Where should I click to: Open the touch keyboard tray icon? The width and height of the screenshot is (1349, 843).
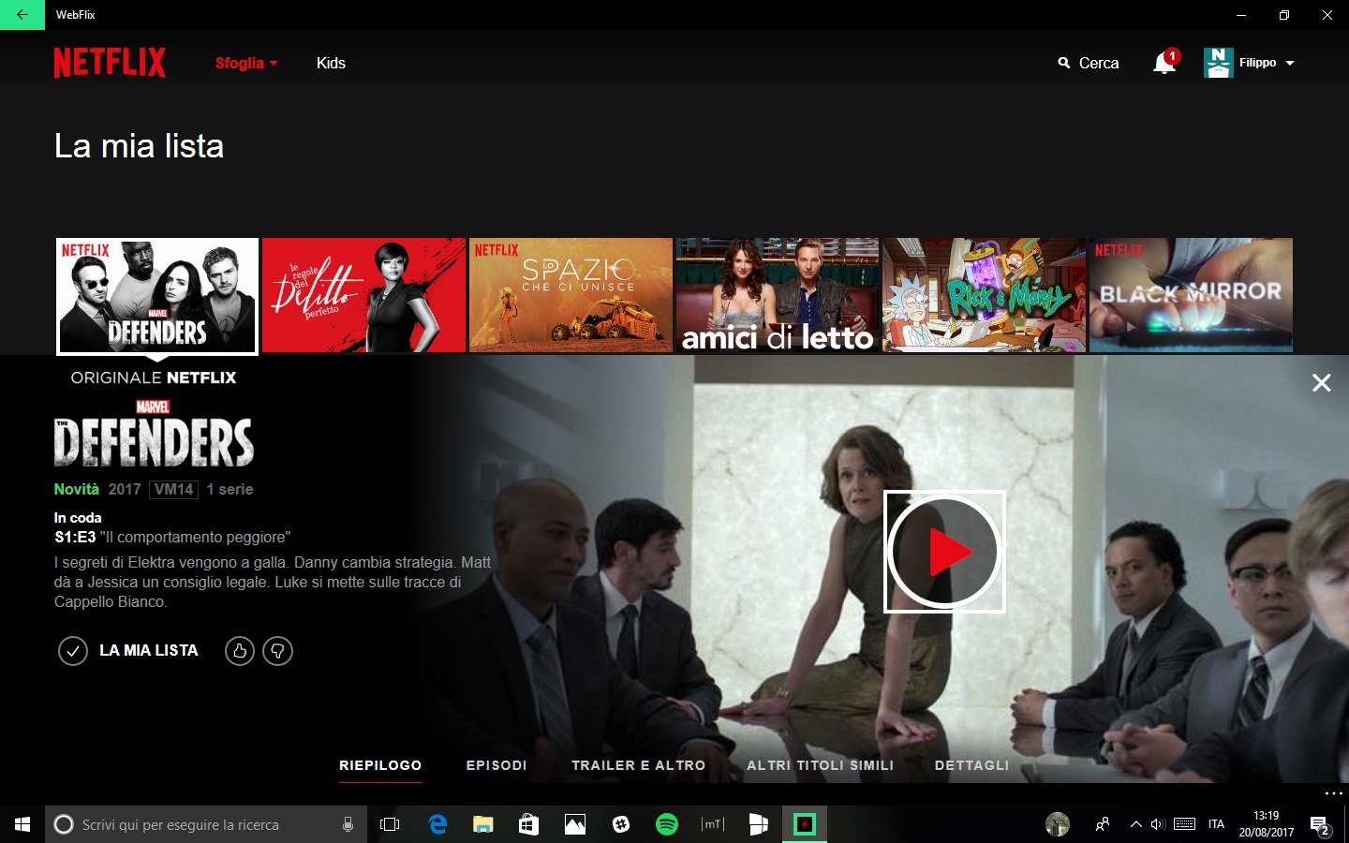[1185, 824]
